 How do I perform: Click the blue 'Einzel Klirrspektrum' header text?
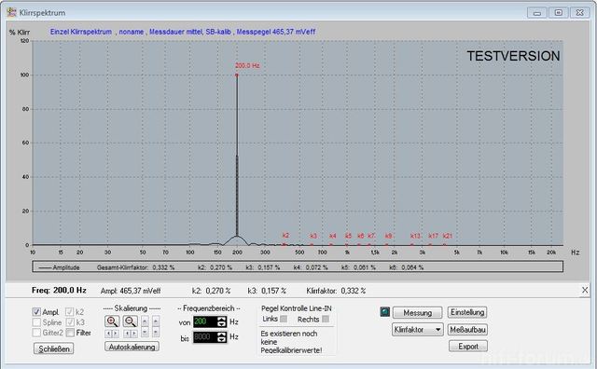(81, 32)
